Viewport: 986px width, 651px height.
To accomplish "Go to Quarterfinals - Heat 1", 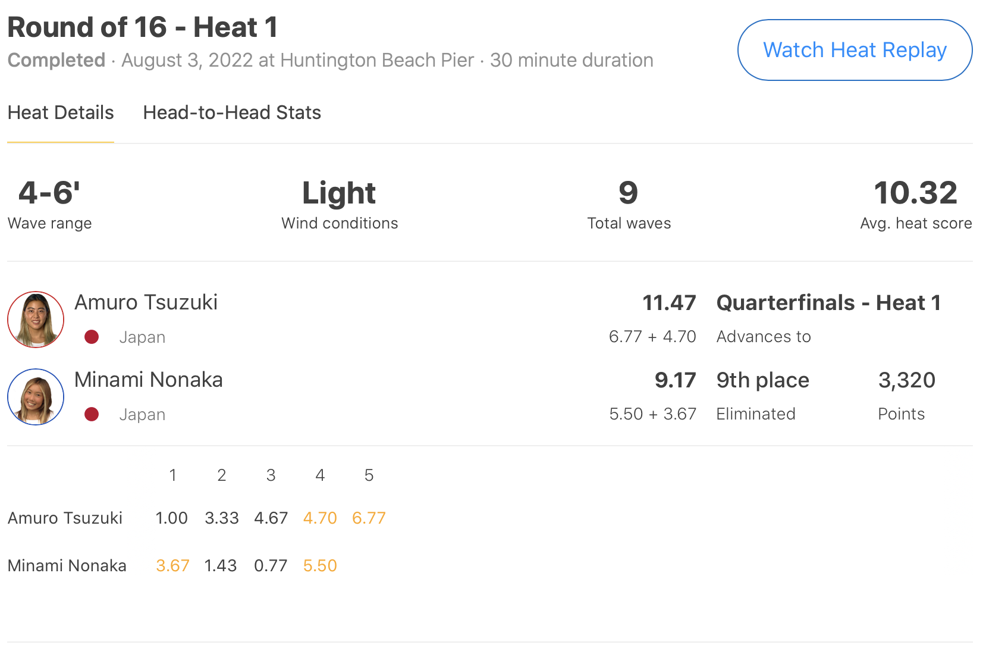I will tap(828, 303).
